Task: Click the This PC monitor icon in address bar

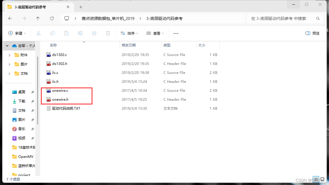Action: click(67, 18)
